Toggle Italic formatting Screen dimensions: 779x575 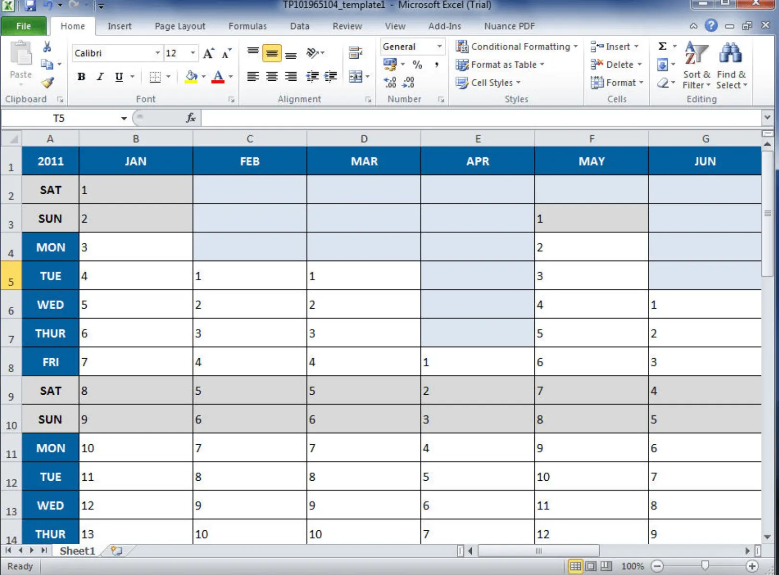tap(100, 76)
